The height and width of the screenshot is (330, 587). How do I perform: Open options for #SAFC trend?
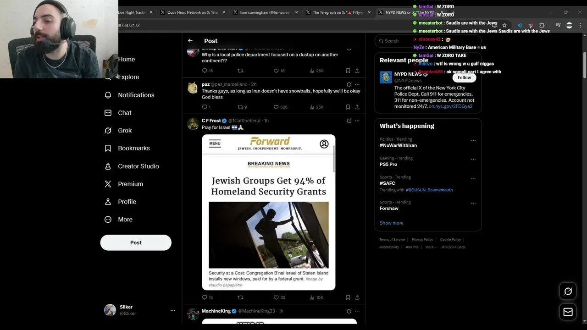point(473,178)
